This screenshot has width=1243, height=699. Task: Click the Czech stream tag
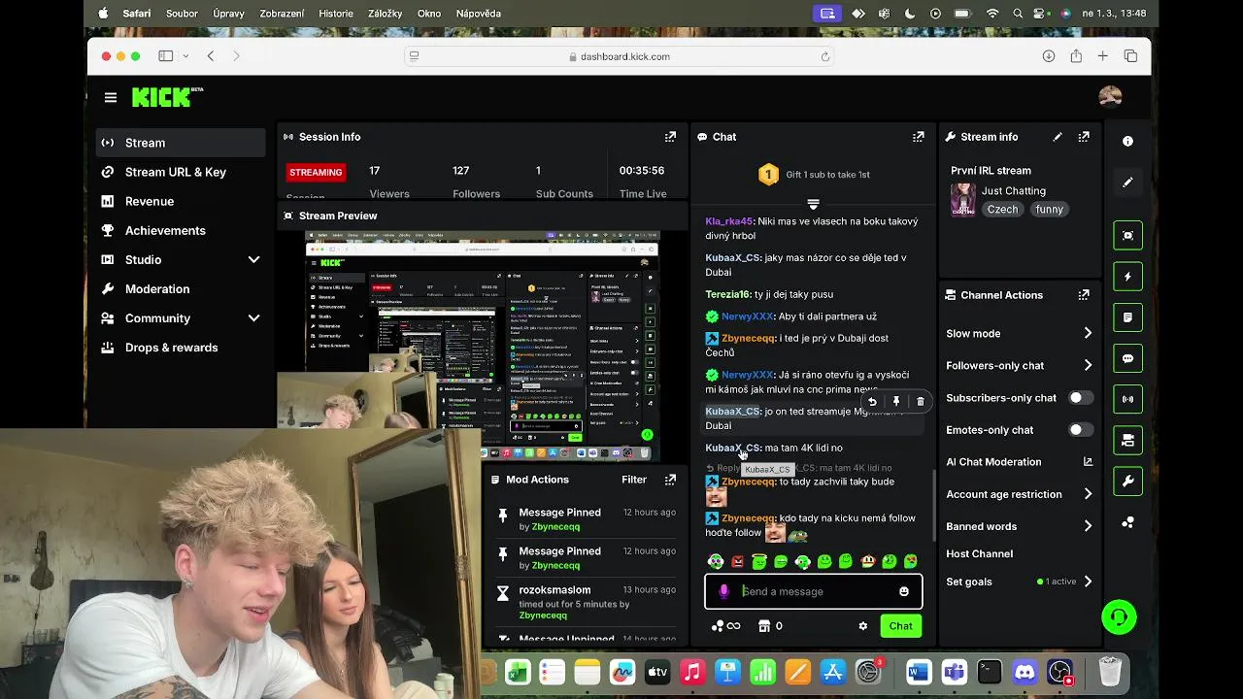pos(1003,210)
